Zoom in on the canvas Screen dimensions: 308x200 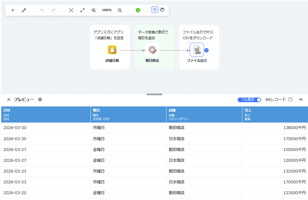(94, 10)
